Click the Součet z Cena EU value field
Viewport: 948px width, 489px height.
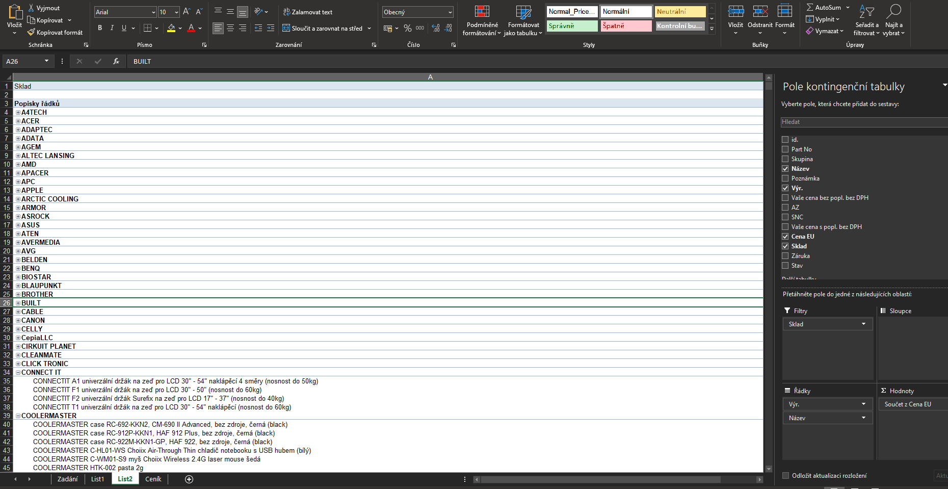coord(913,404)
